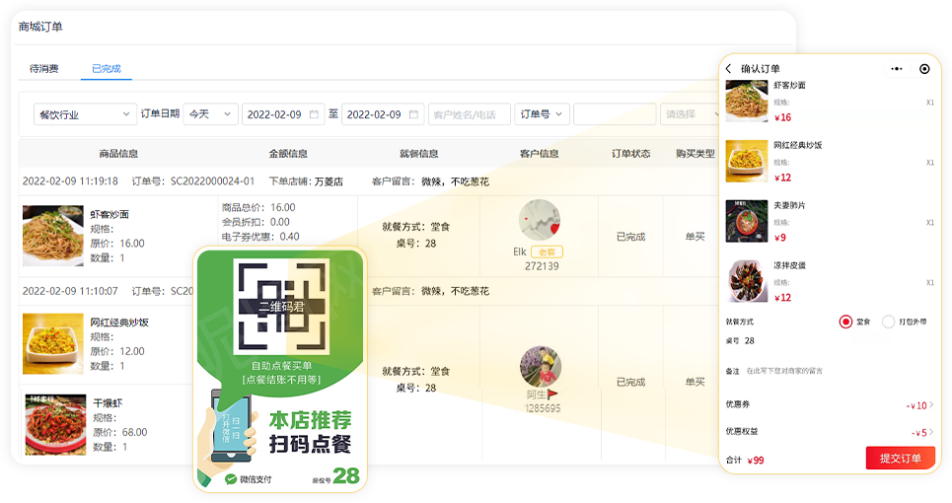
Task: Click 干爆虾 thumbnail in order table
Action: point(55,424)
